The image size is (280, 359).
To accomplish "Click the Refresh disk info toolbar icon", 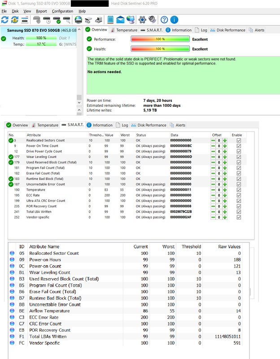I will tap(5, 20).
